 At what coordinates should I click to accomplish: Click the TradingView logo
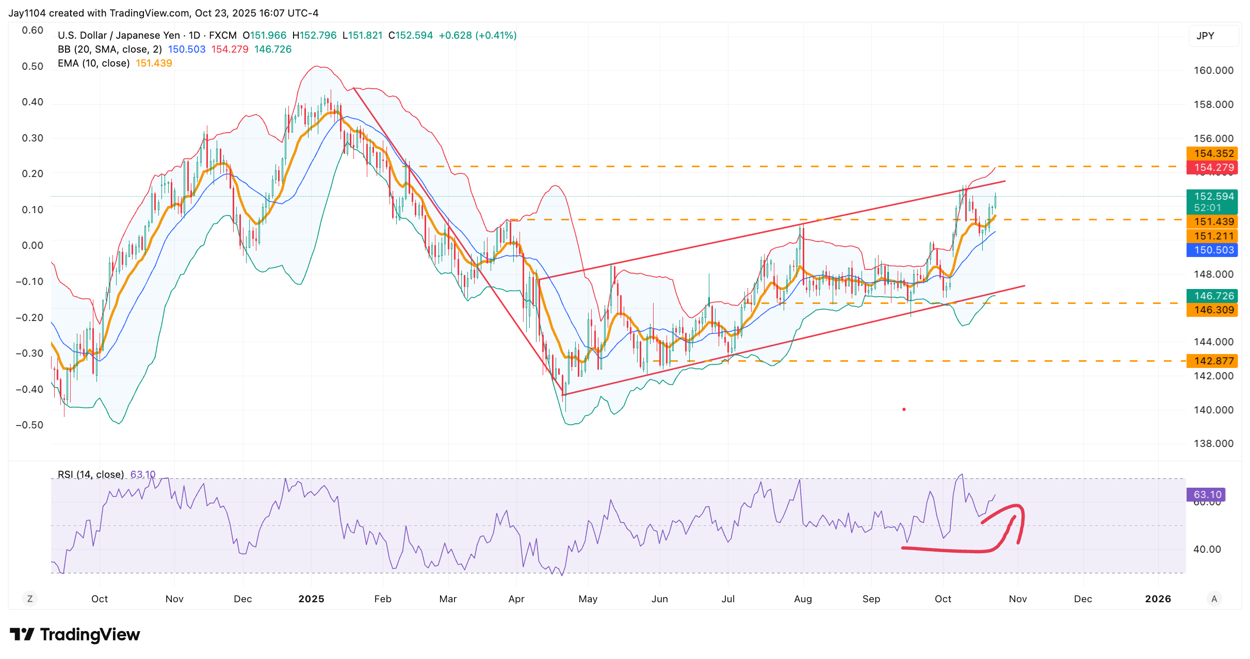(75, 634)
